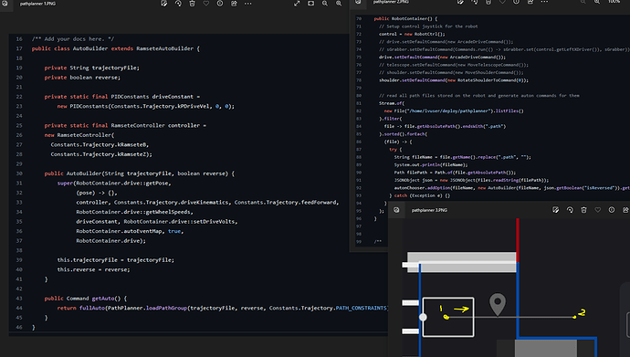Zoom out on pathplanner 1.PNG
Viewport: 630px width, 357px height.
(x=325, y=4)
